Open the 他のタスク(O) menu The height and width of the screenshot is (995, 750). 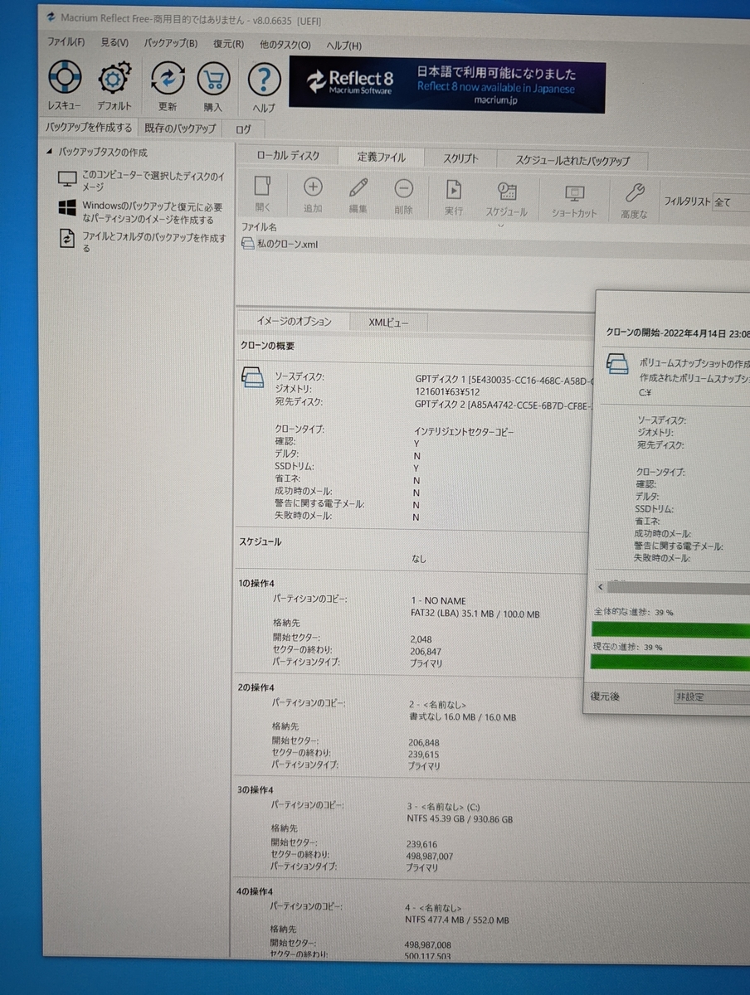point(285,46)
